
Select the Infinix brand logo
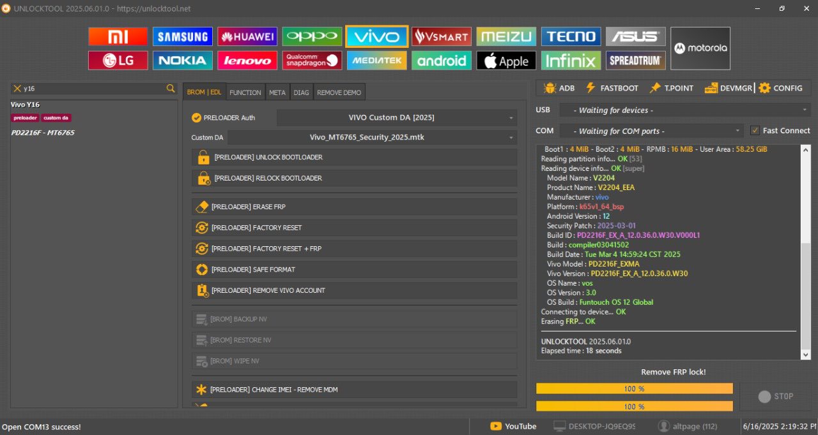tap(571, 61)
